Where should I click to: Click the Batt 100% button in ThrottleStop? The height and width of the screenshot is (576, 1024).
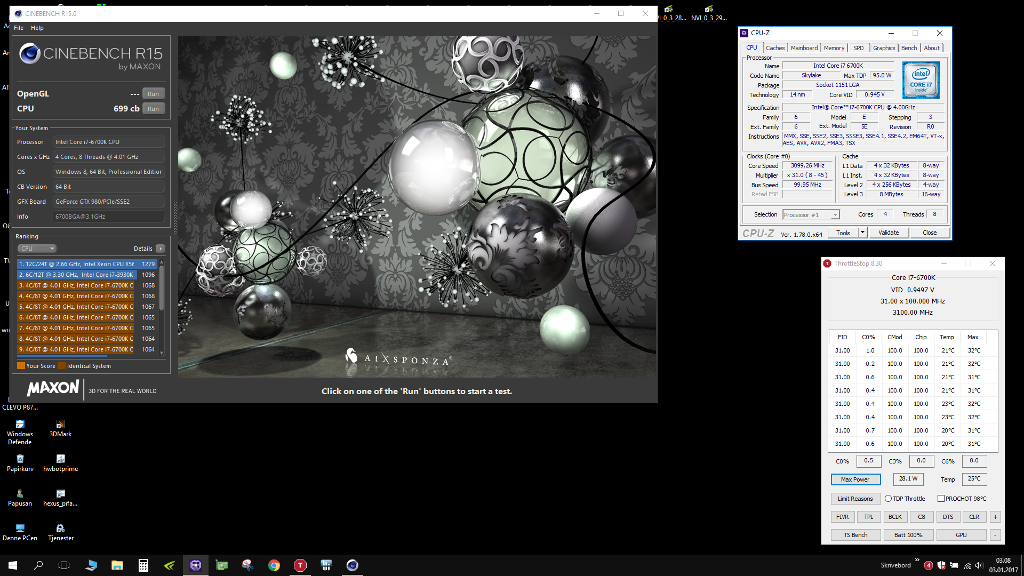click(x=908, y=535)
